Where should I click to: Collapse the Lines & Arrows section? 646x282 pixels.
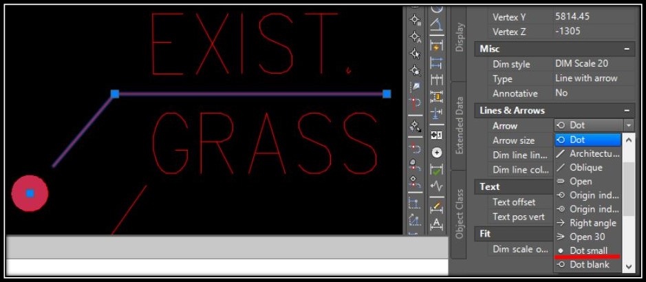point(627,111)
